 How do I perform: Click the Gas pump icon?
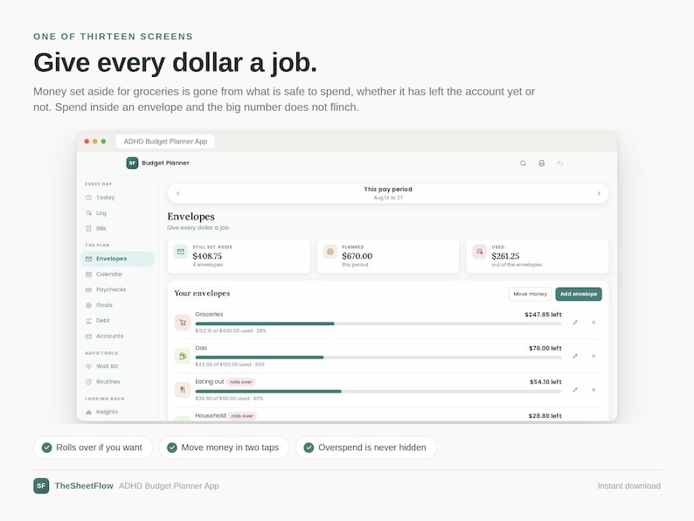click(x=183, y=357)
